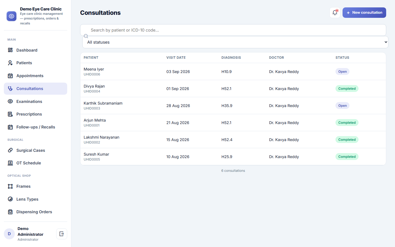Click the Status column header
This screenshot has height=247, width=395.
(342, 58)
